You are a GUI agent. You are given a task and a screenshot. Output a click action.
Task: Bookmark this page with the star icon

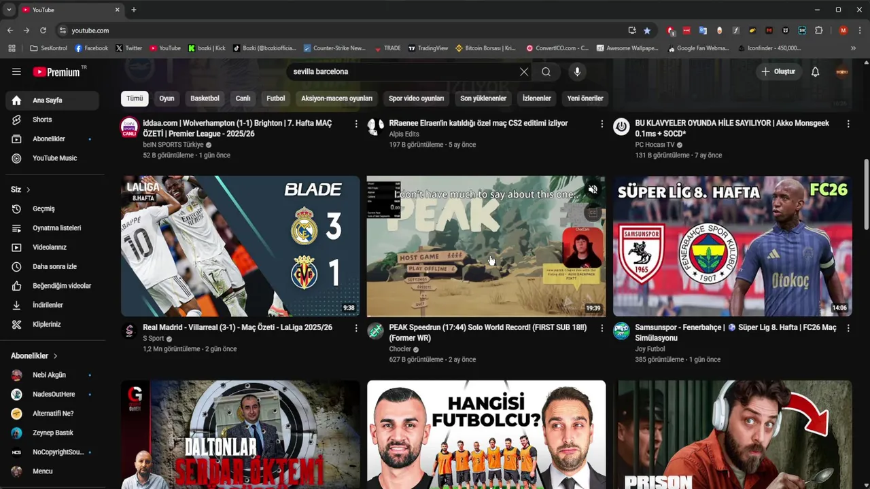[647, 31]
